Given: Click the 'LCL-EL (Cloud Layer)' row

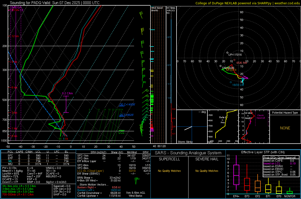Looking at the screenshot, I should click(x=114, y=171).
